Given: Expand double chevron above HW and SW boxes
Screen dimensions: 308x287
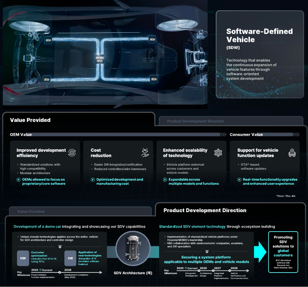Looking at the screenshot, I should (x=60, y=247).
